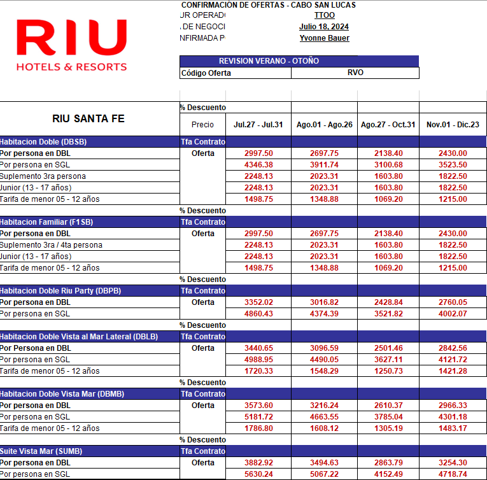This screenshot has width=487, height=480.
Task: Click the underlined 'TTOO' value
Action: (x=324, y=15)
